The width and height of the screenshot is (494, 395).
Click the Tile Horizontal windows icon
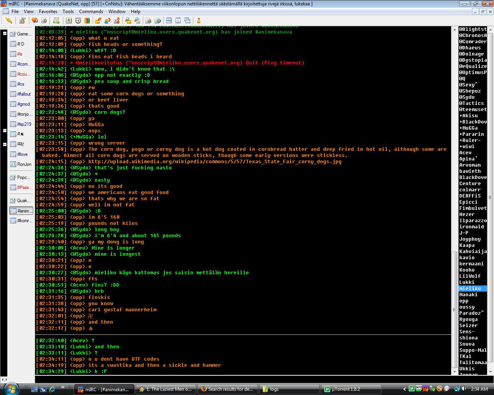coord(169,20)
